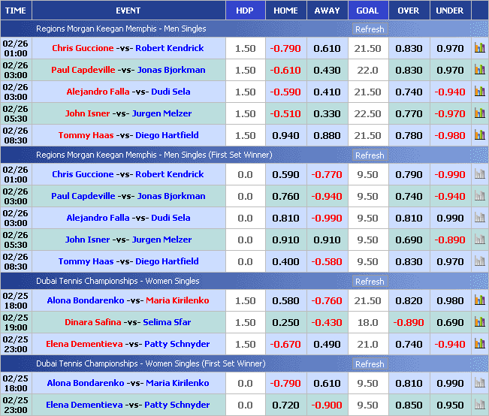Refresh the Dubai Women Singles section
Image resolution: width=489 pixels, height=416 pixels.
point(370,282)
